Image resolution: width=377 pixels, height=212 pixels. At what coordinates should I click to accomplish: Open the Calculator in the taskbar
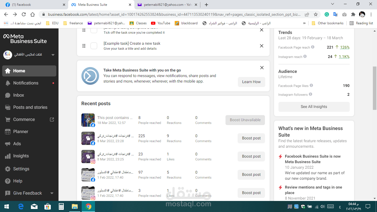61,206
